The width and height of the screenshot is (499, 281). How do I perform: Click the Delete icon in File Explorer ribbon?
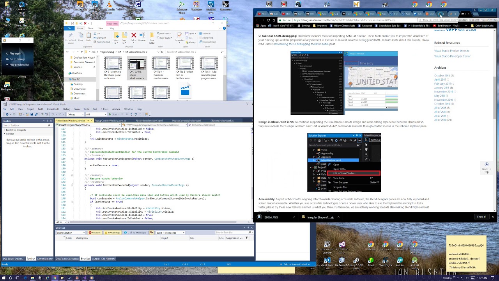(134, 36)
